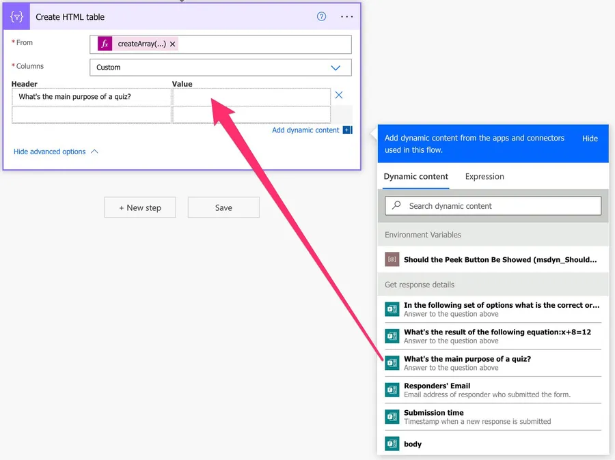
Task: Click the Forms icon beside Responders' Email
Action: [x=392, y=390]
